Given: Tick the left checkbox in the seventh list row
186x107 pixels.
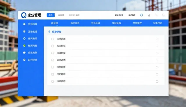Looking at the screenshot, I should (x=53, y=81).
